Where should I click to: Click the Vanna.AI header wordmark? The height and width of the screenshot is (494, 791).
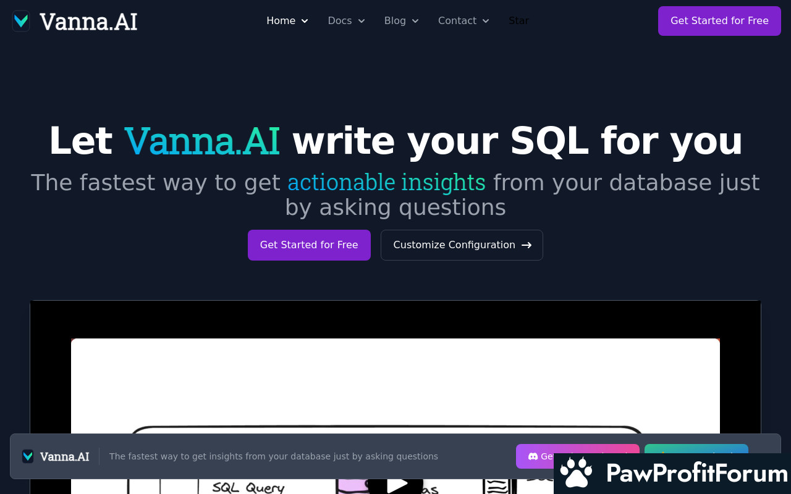click(88, 21)
